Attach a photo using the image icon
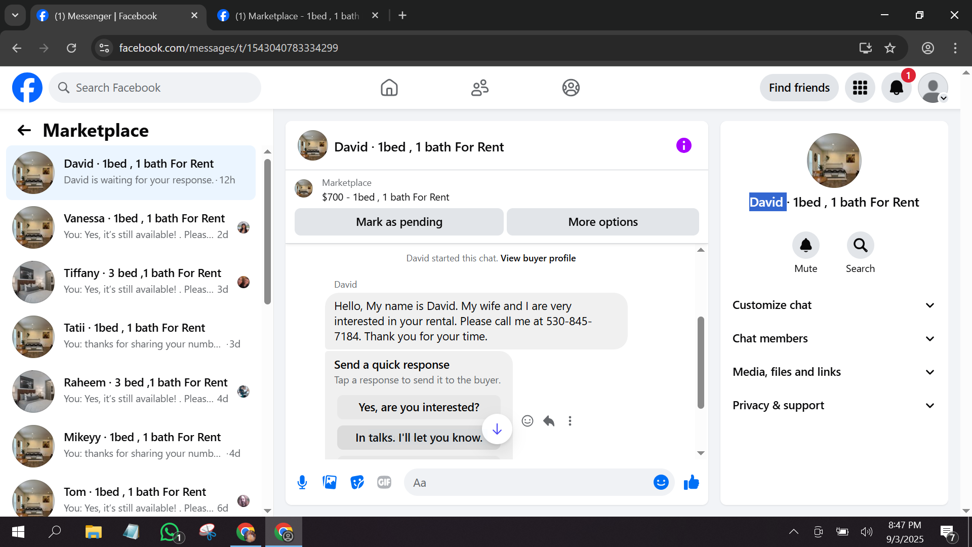The height and width of the screenshot is (547, 972). click(330, 482)
